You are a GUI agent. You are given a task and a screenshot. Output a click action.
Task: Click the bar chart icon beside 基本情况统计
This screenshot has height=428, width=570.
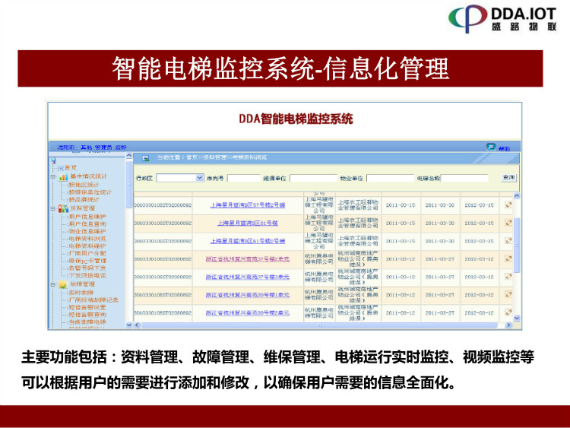[x=64, y=176]
